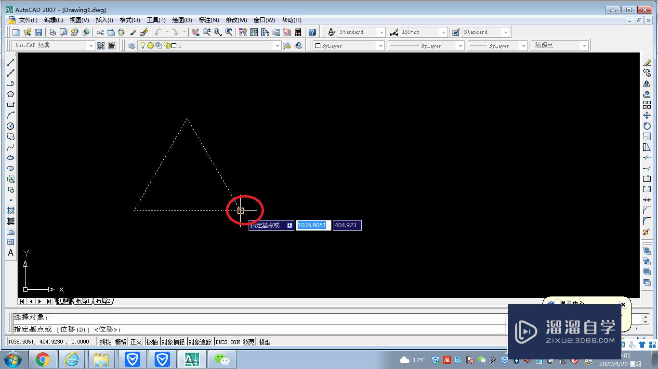The width and height of the screenshot is (658, 369).
Task: Open the text style Standard dropdown
Action: [x=382, y=32]
